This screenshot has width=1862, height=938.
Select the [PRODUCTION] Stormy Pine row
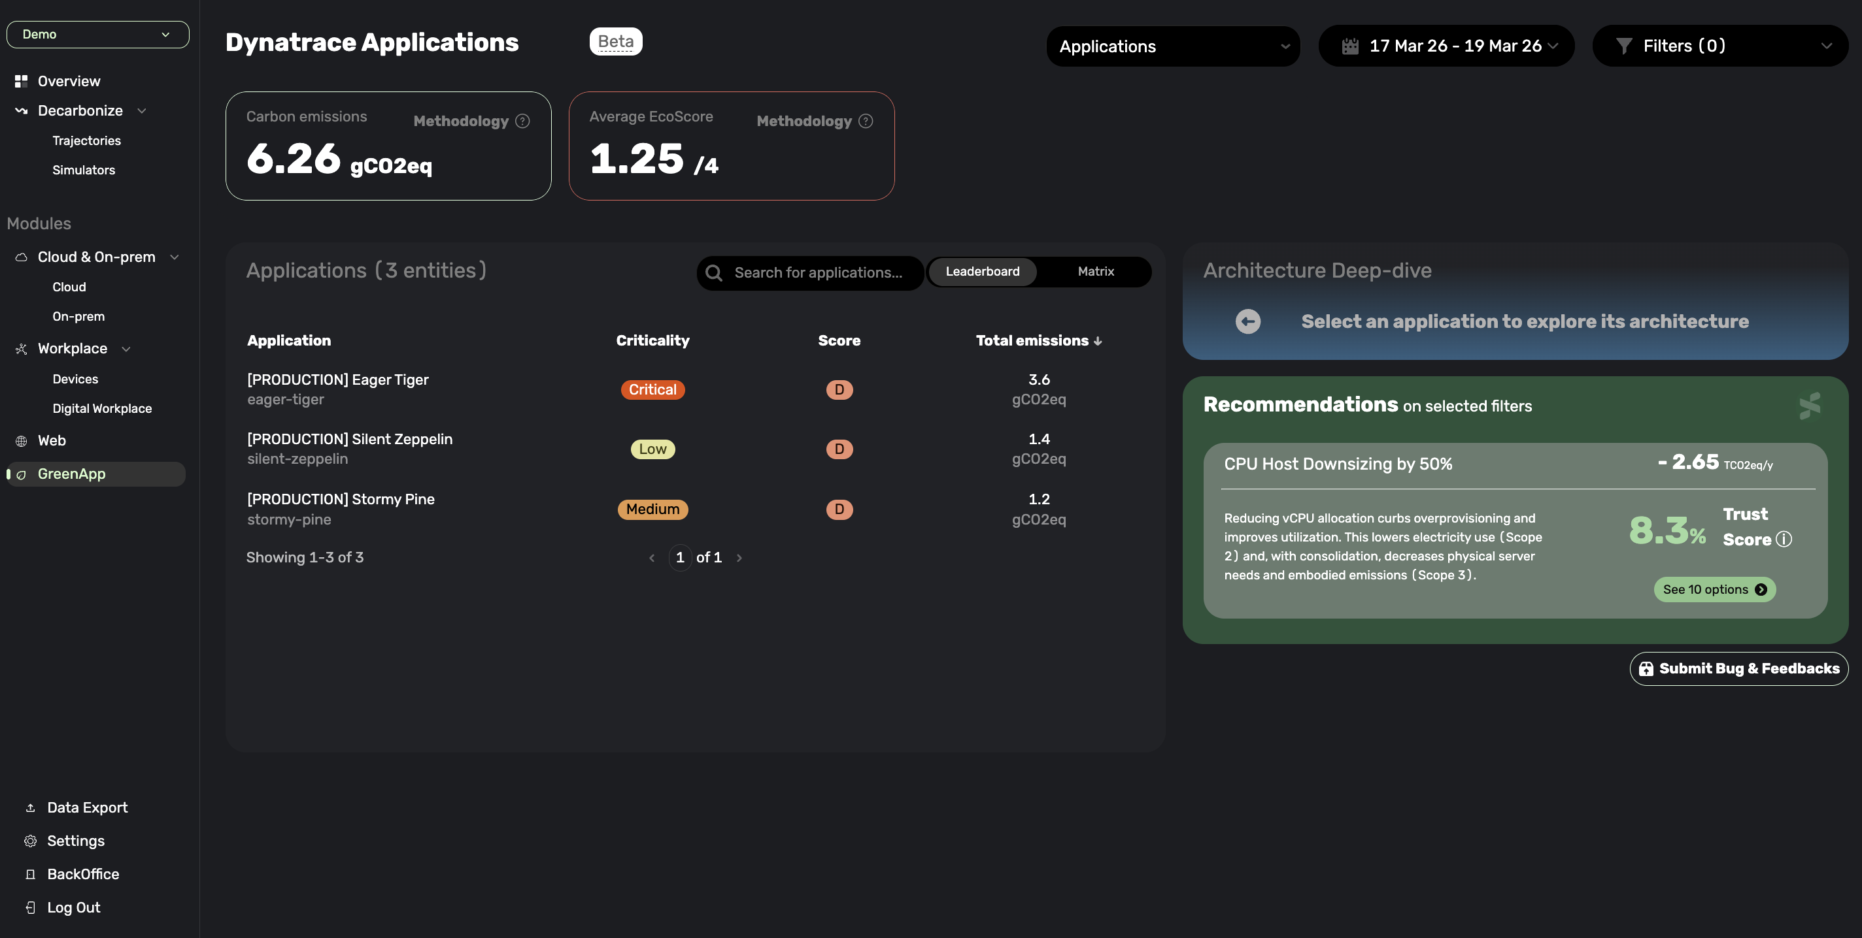click(694, 509)
